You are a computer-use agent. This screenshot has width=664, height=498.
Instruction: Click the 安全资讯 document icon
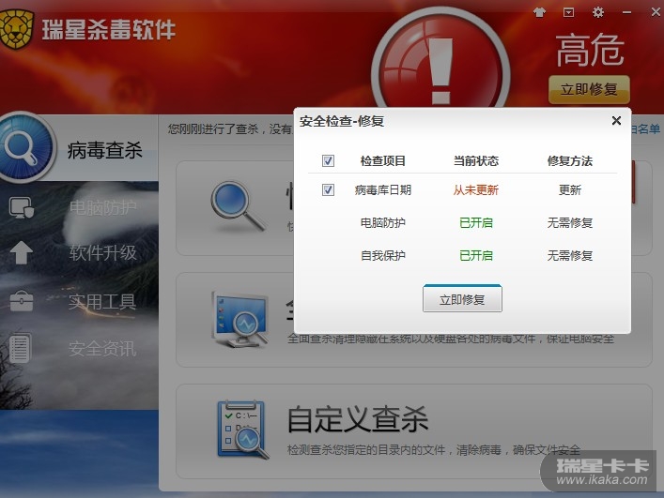tap(20, 349)
